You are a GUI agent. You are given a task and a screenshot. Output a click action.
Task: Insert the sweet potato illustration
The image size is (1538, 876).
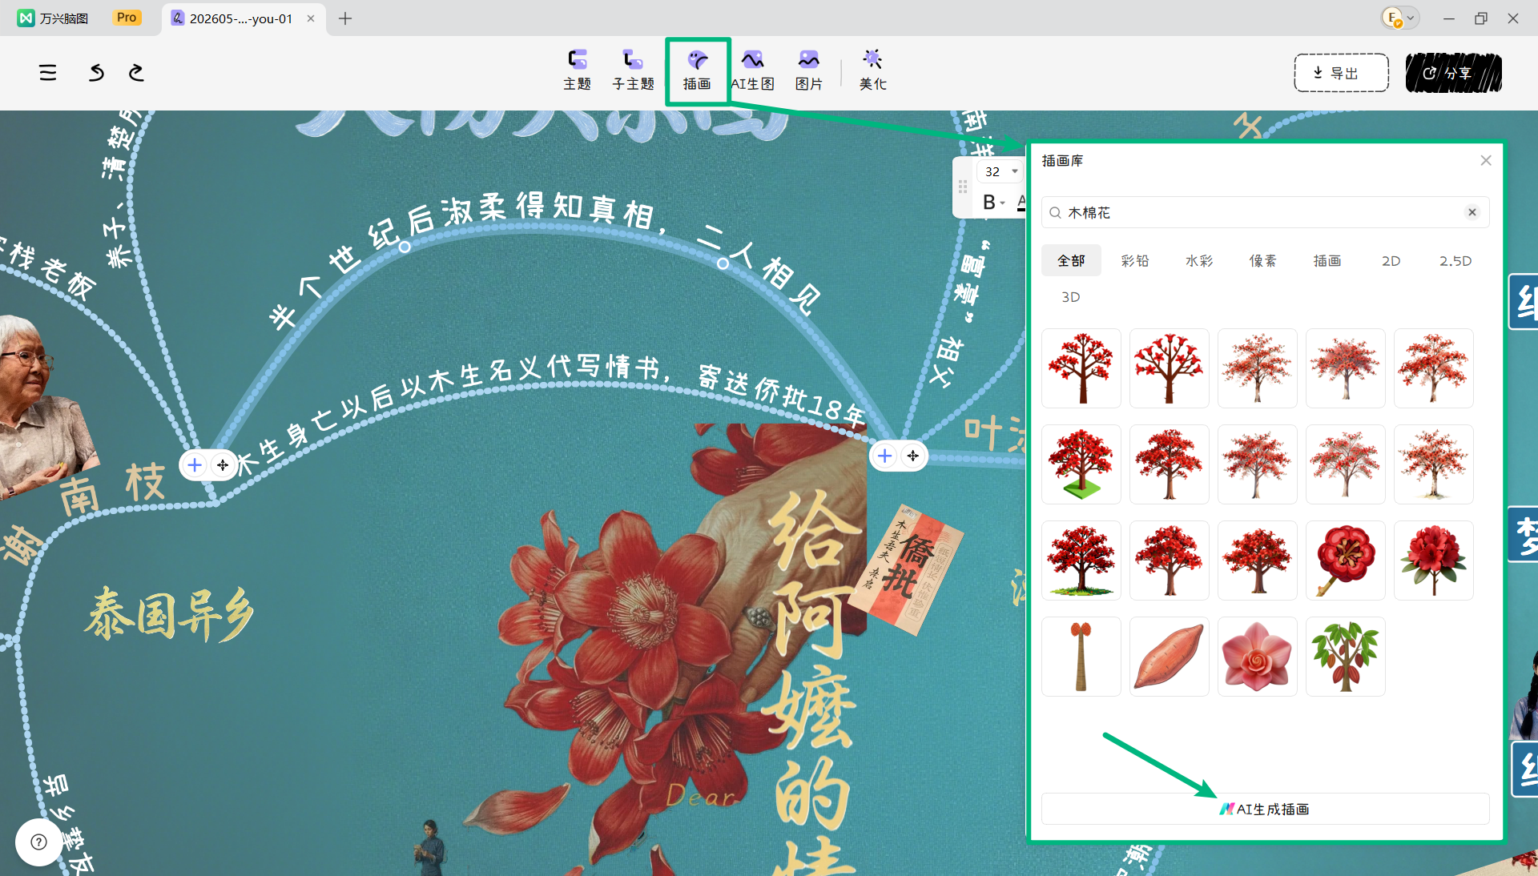(1170, 657)
